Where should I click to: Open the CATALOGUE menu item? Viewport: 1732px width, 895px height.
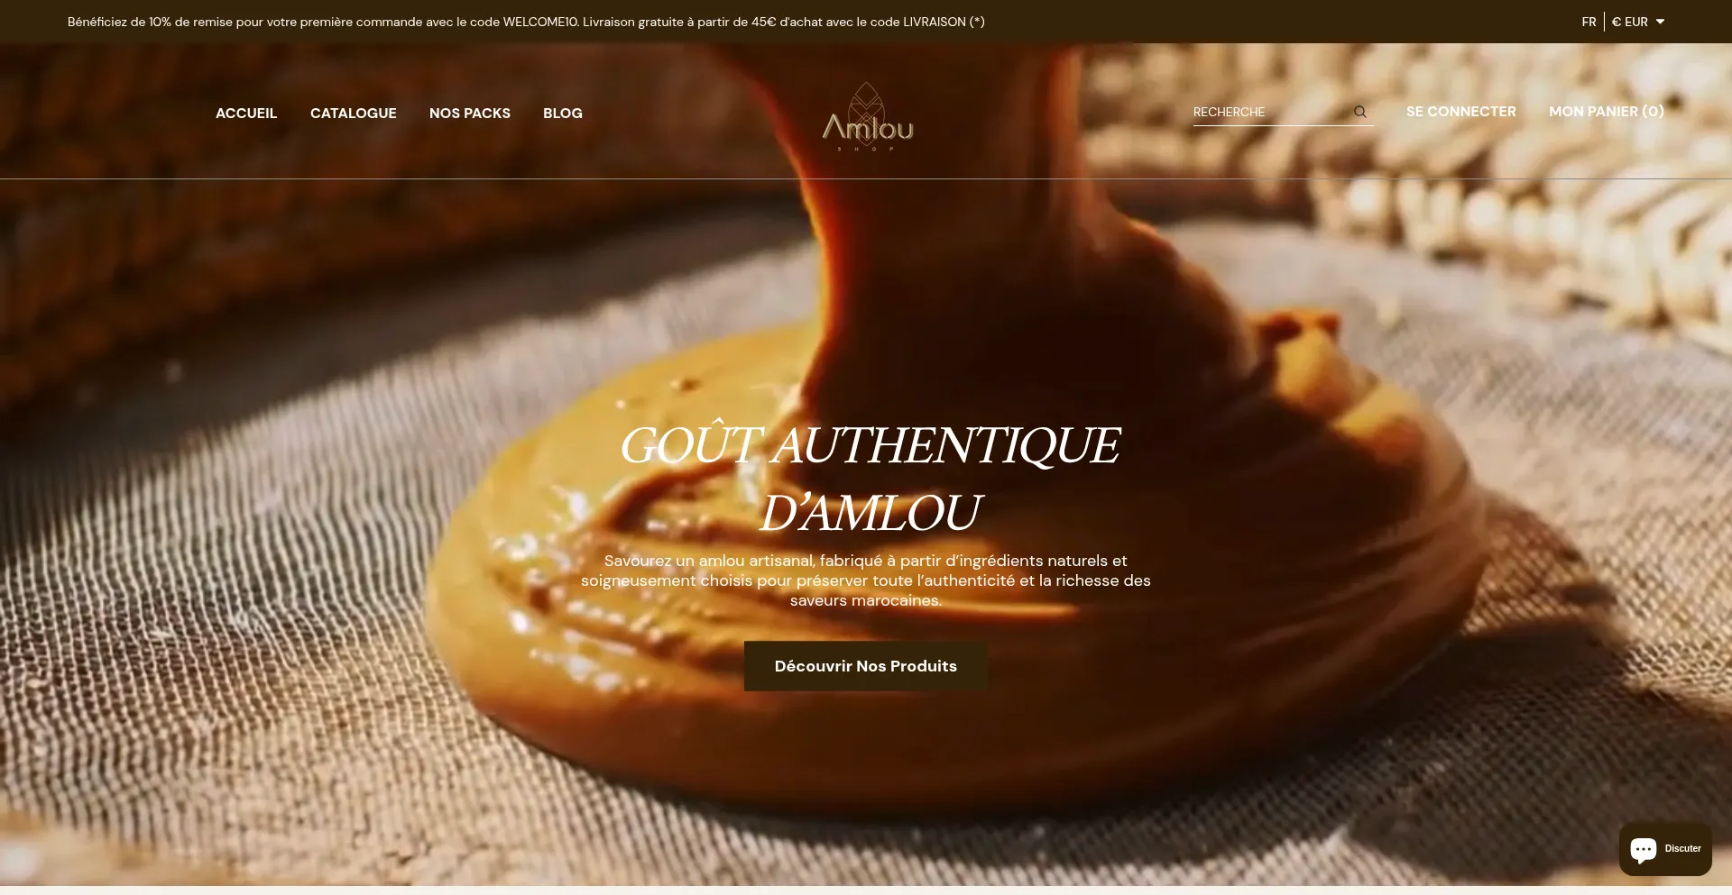354,113
